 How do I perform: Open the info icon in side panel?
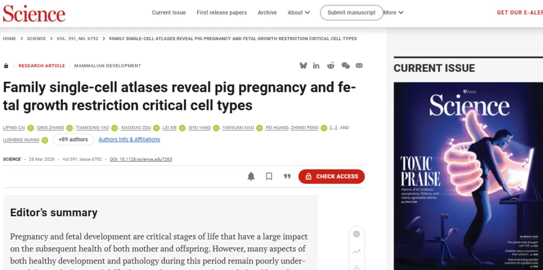click(x=356, y=234)
